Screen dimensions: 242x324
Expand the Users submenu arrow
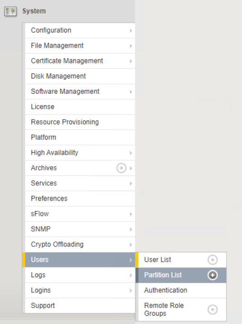tap(131, 260)
